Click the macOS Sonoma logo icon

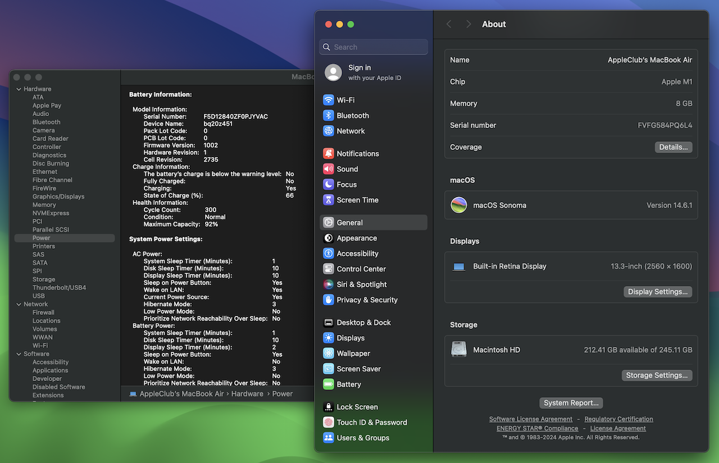(x=459, y=205)
